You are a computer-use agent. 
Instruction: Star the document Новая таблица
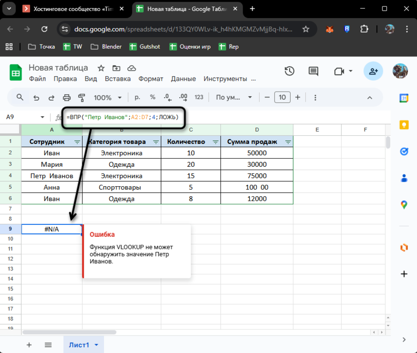tap(101, 68)
